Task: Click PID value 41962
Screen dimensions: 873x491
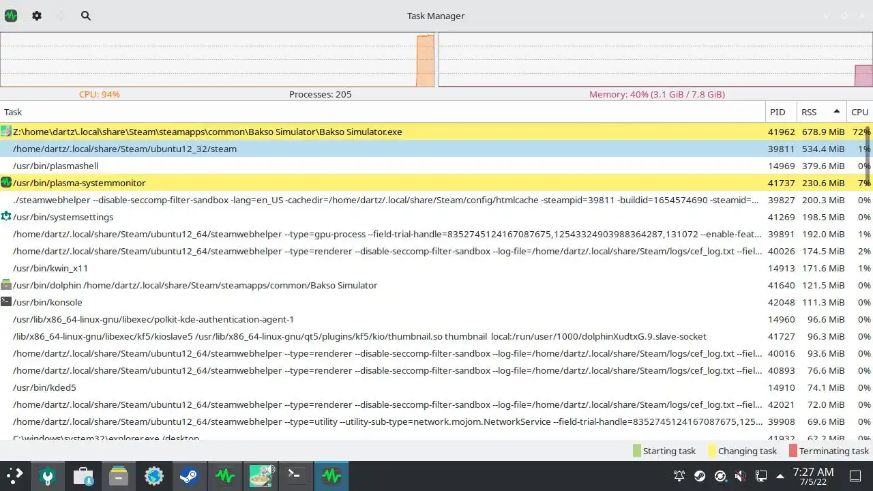Action: (x=782, y=132)
